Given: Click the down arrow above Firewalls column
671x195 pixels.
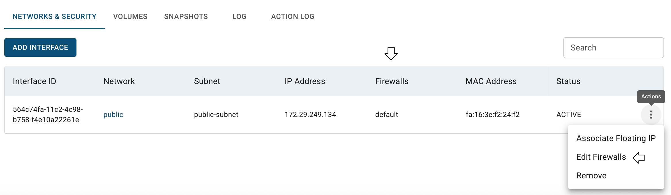Looking at the screenshot, I should (391, 53).
